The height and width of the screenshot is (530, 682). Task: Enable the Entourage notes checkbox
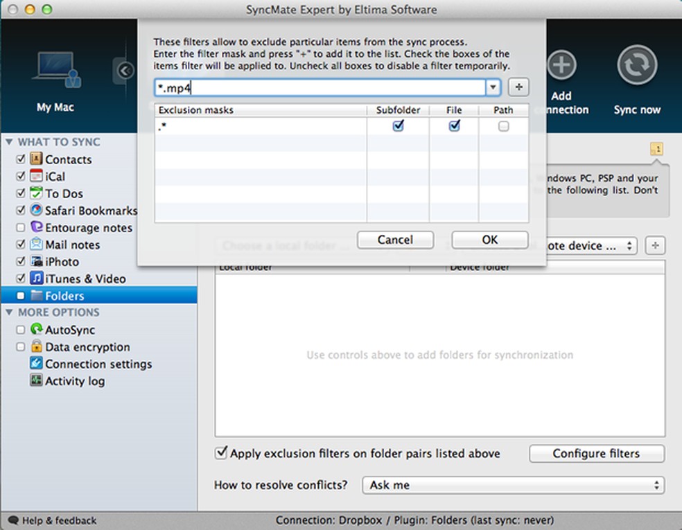pyautogui.click(x=20, y=227)
